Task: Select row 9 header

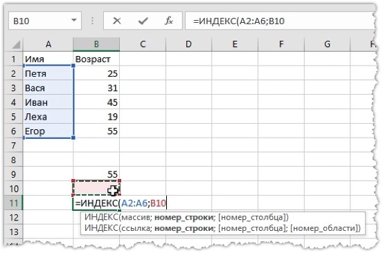Action: pyautogui.click(x=13, y=174)
